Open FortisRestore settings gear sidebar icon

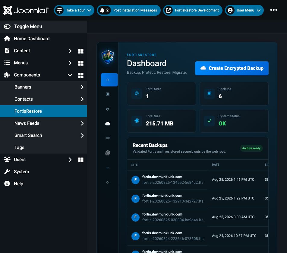pyautogui.click(x=108, y=153)
